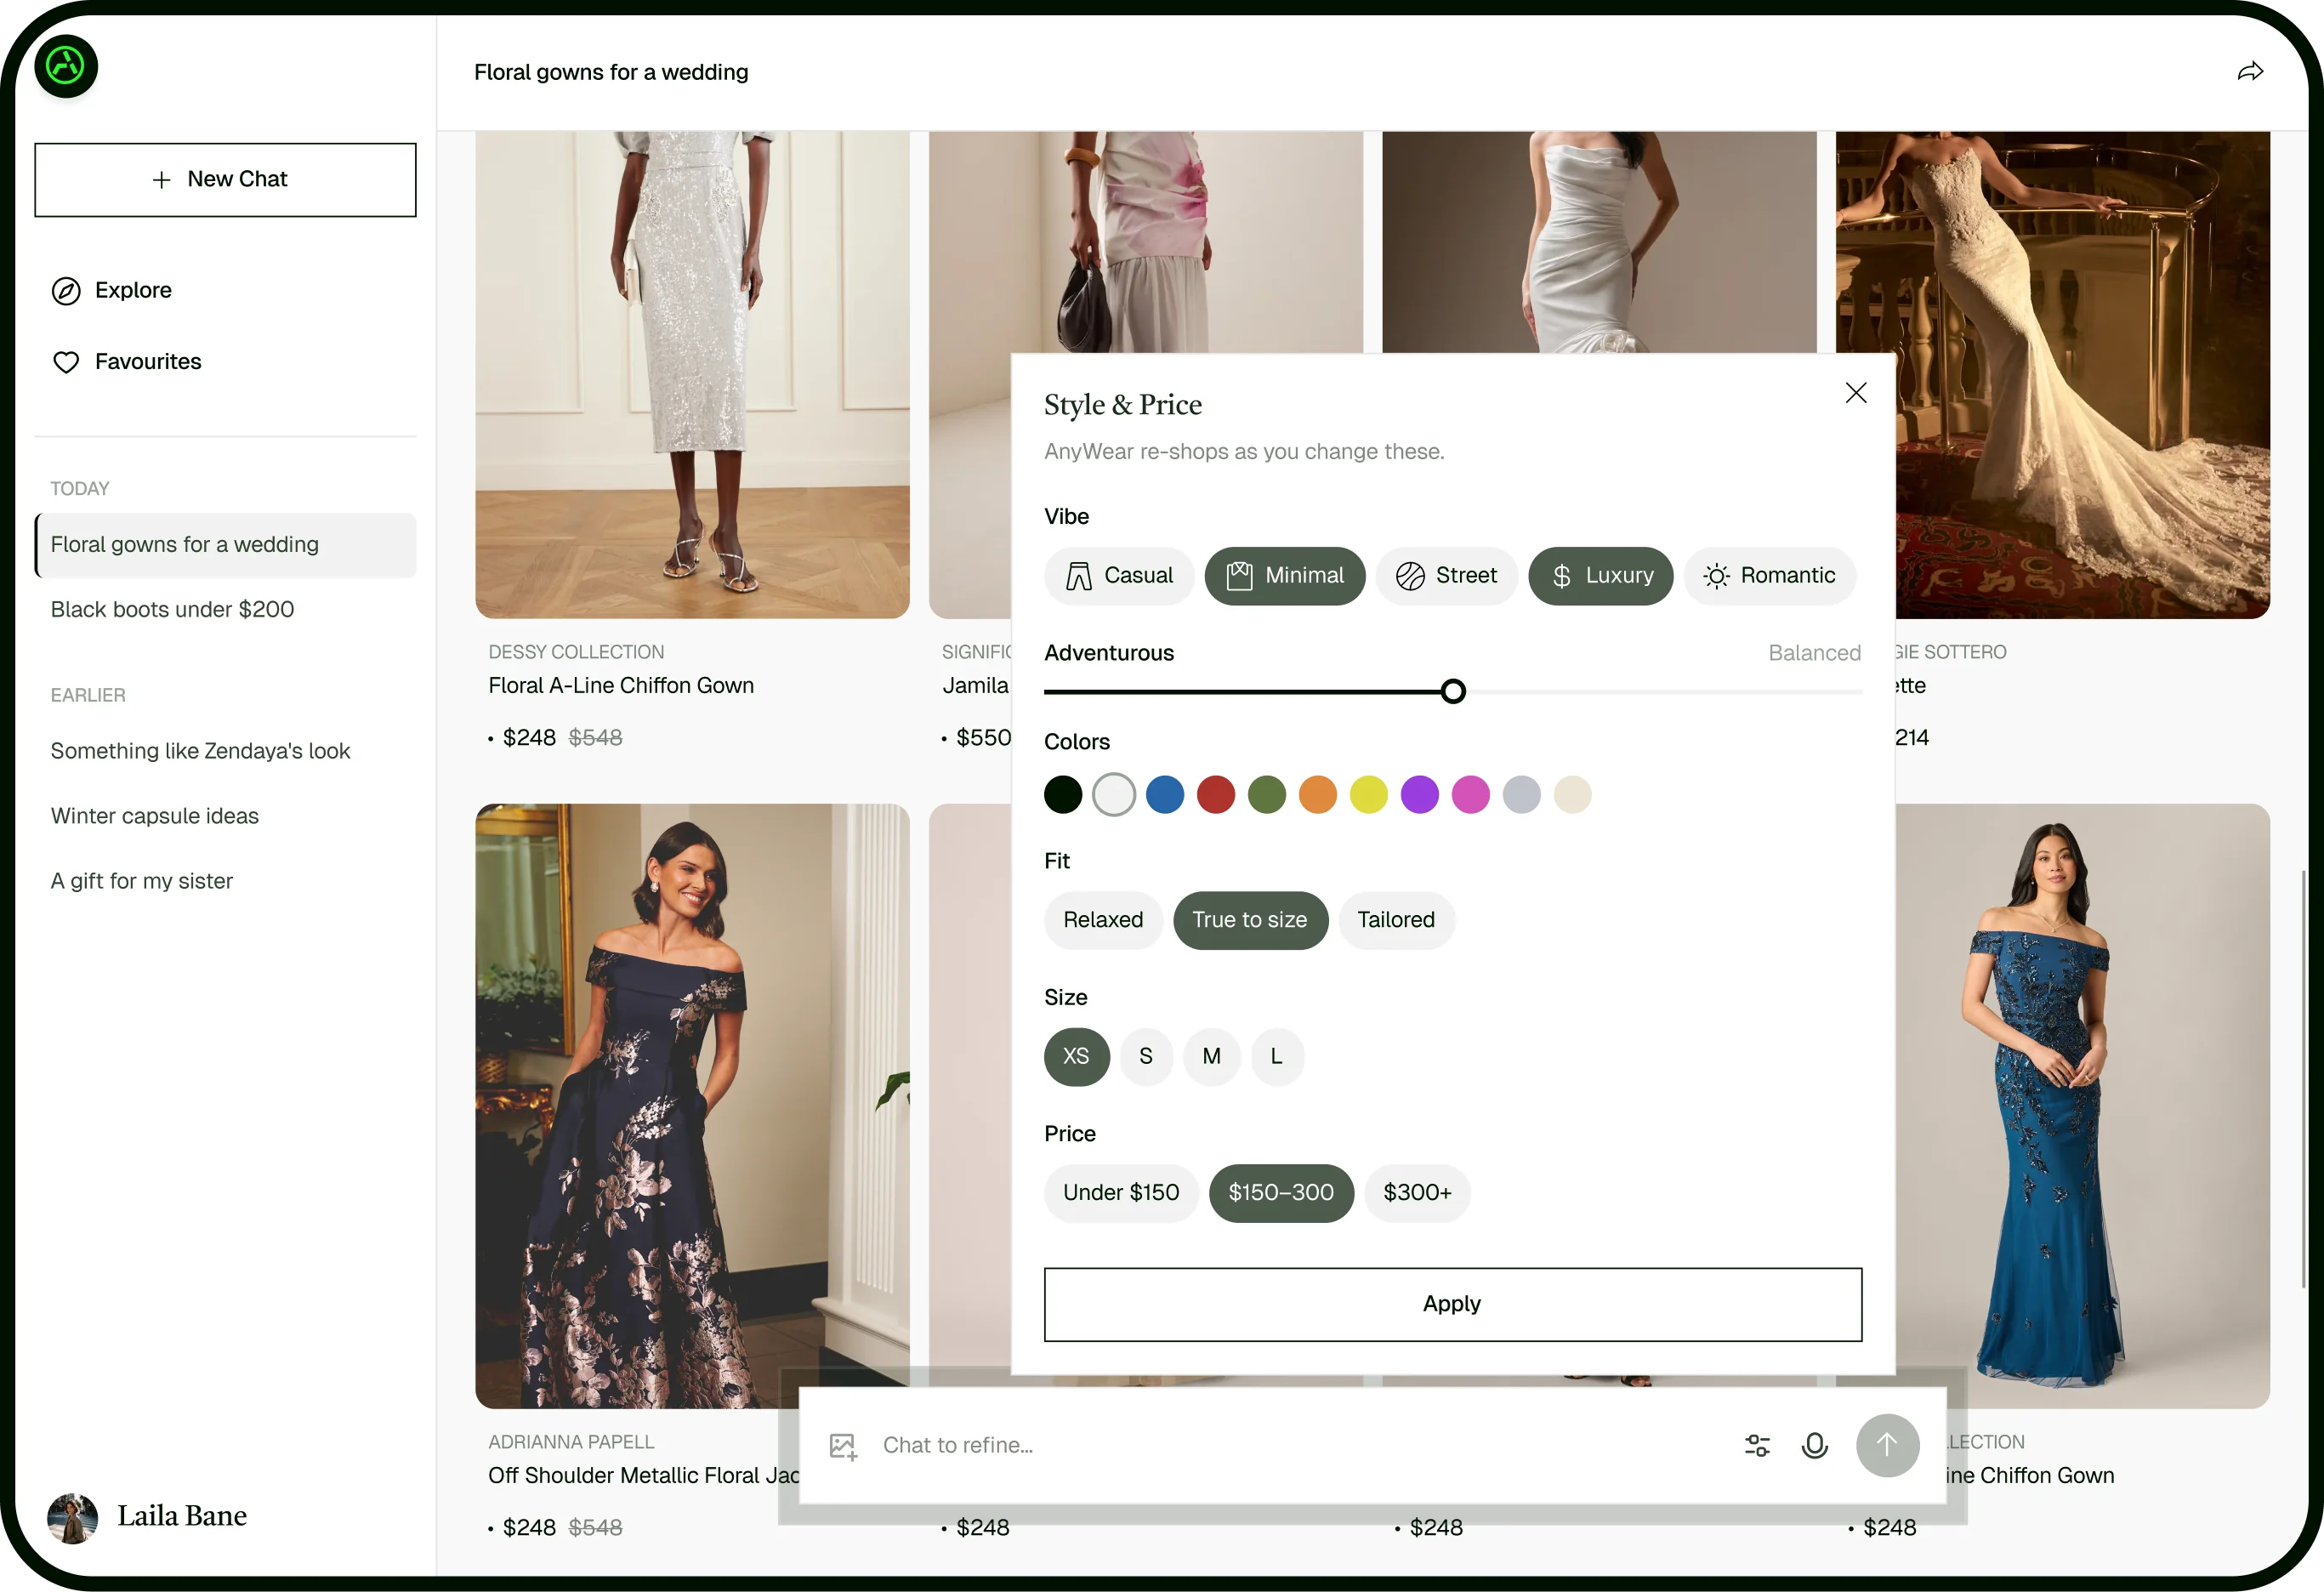Click the image upload icon in chat
Viewport: 2324px width, 1592px height.
tap(843, 1446)
